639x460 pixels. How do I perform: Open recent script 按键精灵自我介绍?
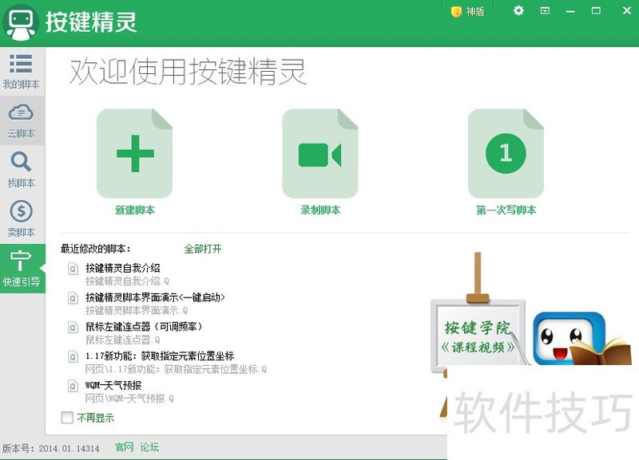(123, 268)
